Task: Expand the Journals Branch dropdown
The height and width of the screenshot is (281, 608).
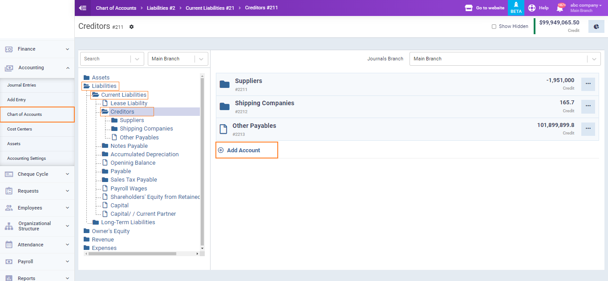Action: click(x=593, y=59)
